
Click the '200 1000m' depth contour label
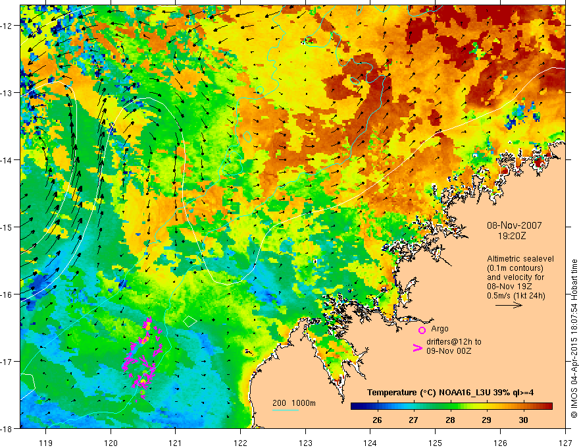coord(294,403)
